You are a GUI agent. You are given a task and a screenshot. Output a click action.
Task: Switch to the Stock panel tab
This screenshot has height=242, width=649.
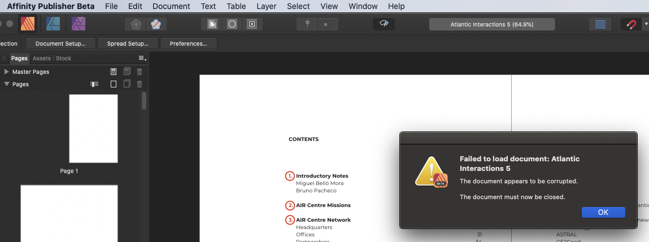64,58
